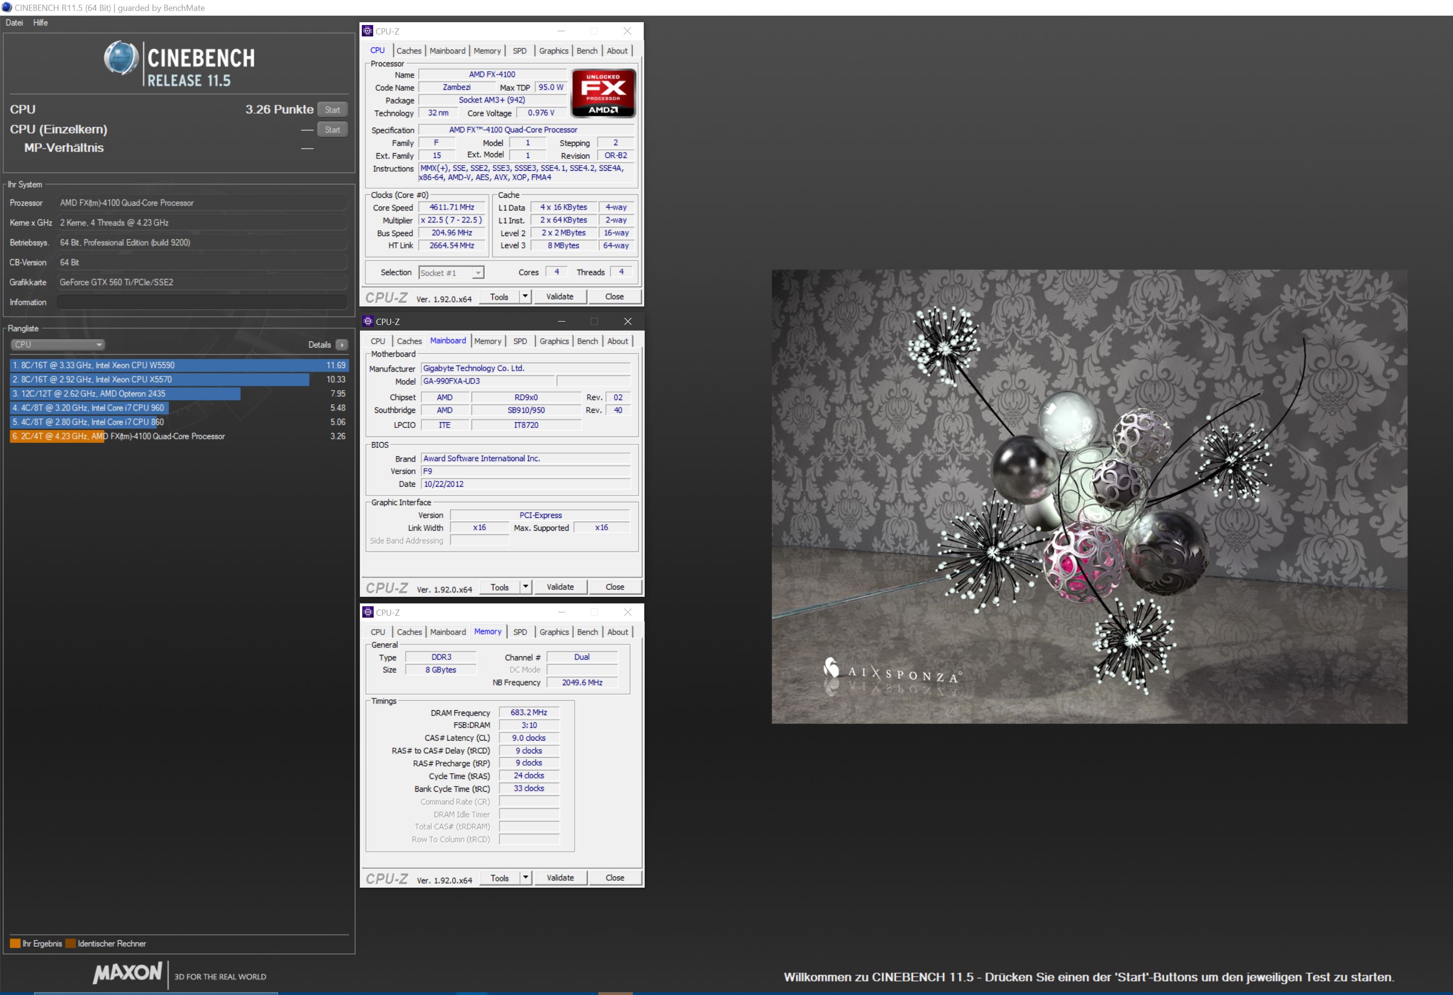Click the rendered Cinebench scene image
This screenshot has height=995, width=1453.
(x=1089, y=497)
